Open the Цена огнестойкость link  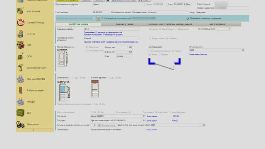click(198, 54)
